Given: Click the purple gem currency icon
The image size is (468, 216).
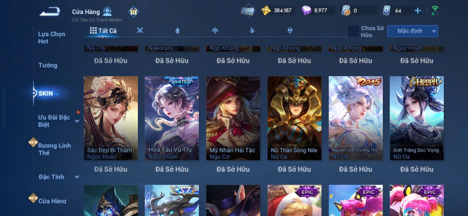Looking at the screenshot, I should (306, 11).
